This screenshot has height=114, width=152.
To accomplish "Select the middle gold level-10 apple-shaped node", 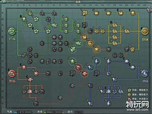I will (90, 43).
